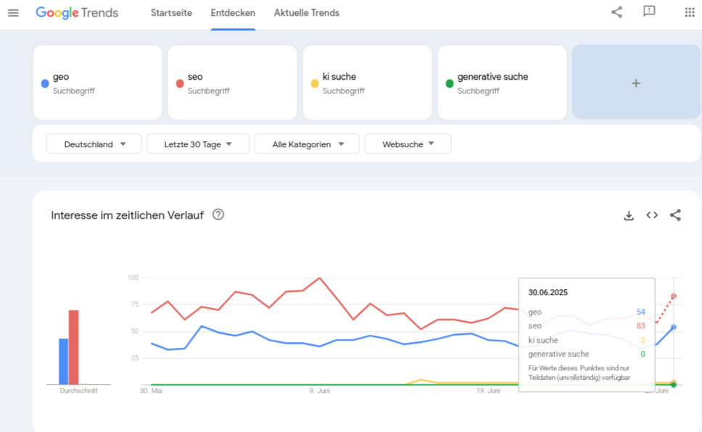Screen dimensions: 702x432
Task: Click the blue geo average bar
Action: coord(64,362)
